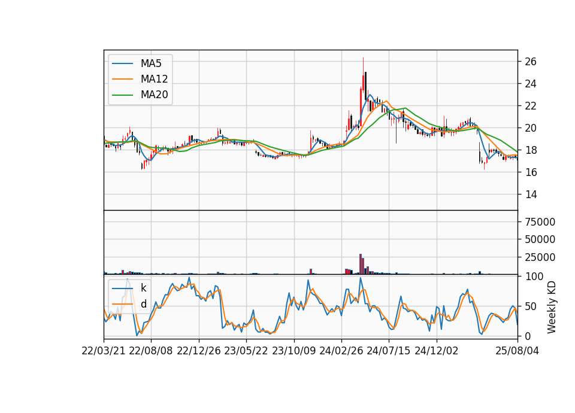Image resolution: width=575 pixels, height=413 pixels.
Task: Click the orange MA12 legend line sample
Action: pyautogui.click(x=122, y=79)
